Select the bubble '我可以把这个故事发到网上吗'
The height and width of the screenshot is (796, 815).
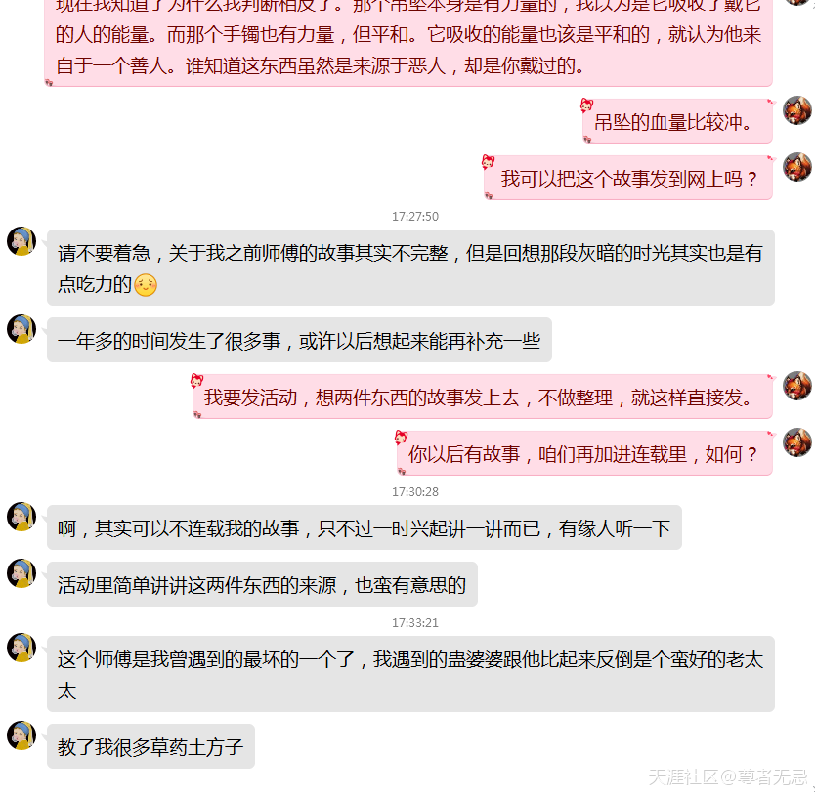click(628, 178)
